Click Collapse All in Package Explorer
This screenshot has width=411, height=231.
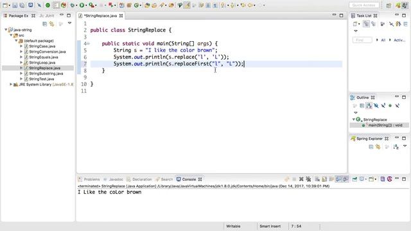45,24
